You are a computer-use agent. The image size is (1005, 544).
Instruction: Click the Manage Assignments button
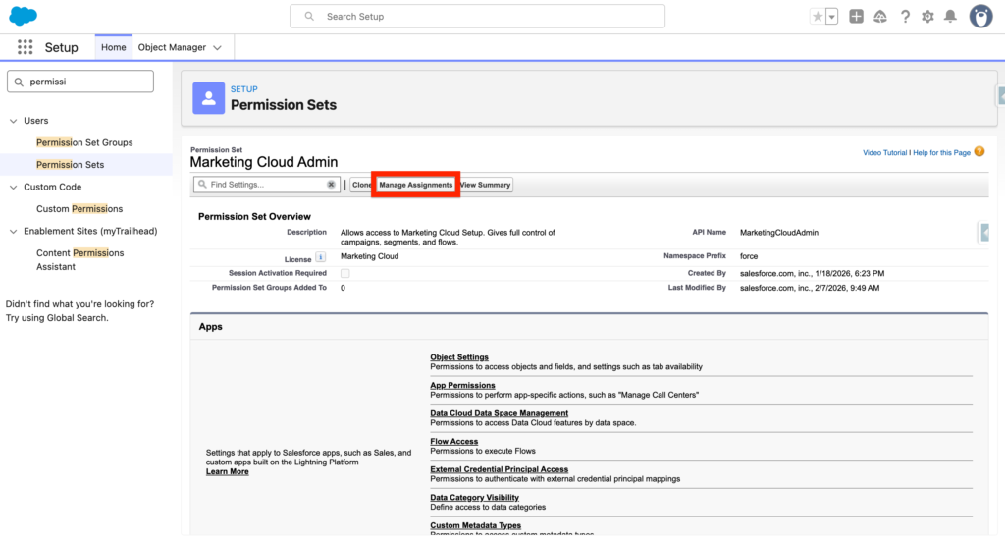[x=415, y=185]
